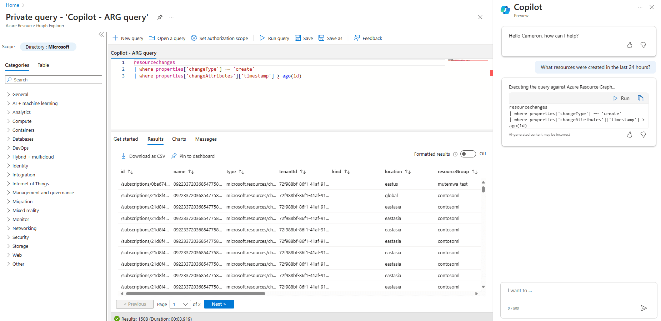Expand the Compute category
The image size is (661, 321).
(9, 121)
